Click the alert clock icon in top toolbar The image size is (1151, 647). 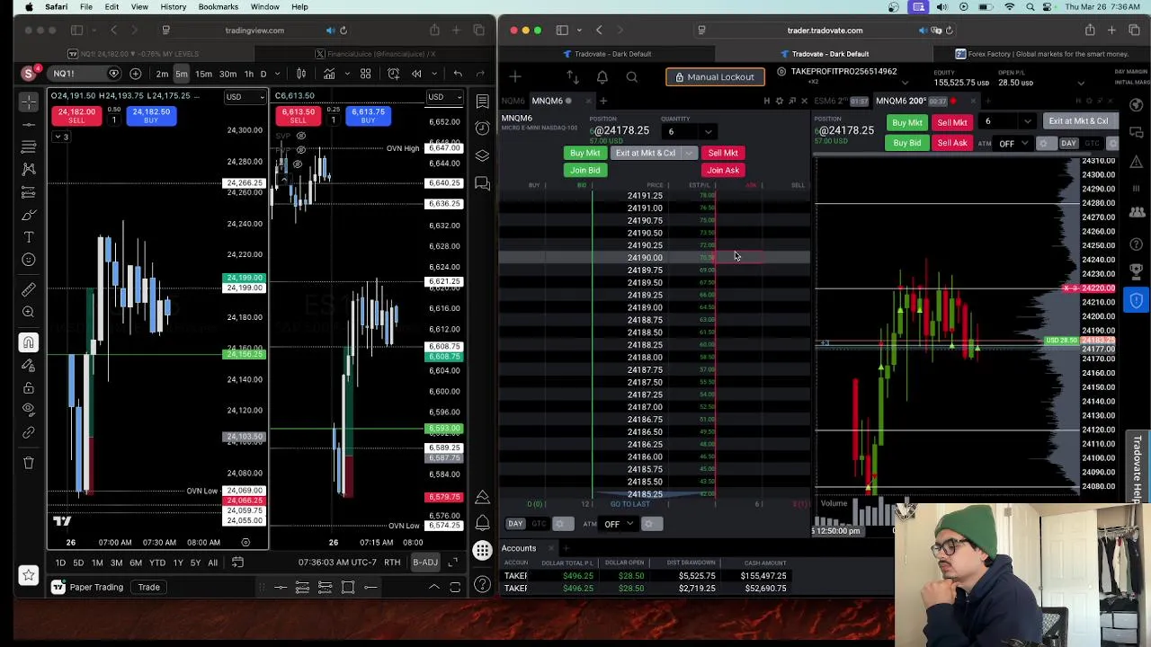point(393,74)
